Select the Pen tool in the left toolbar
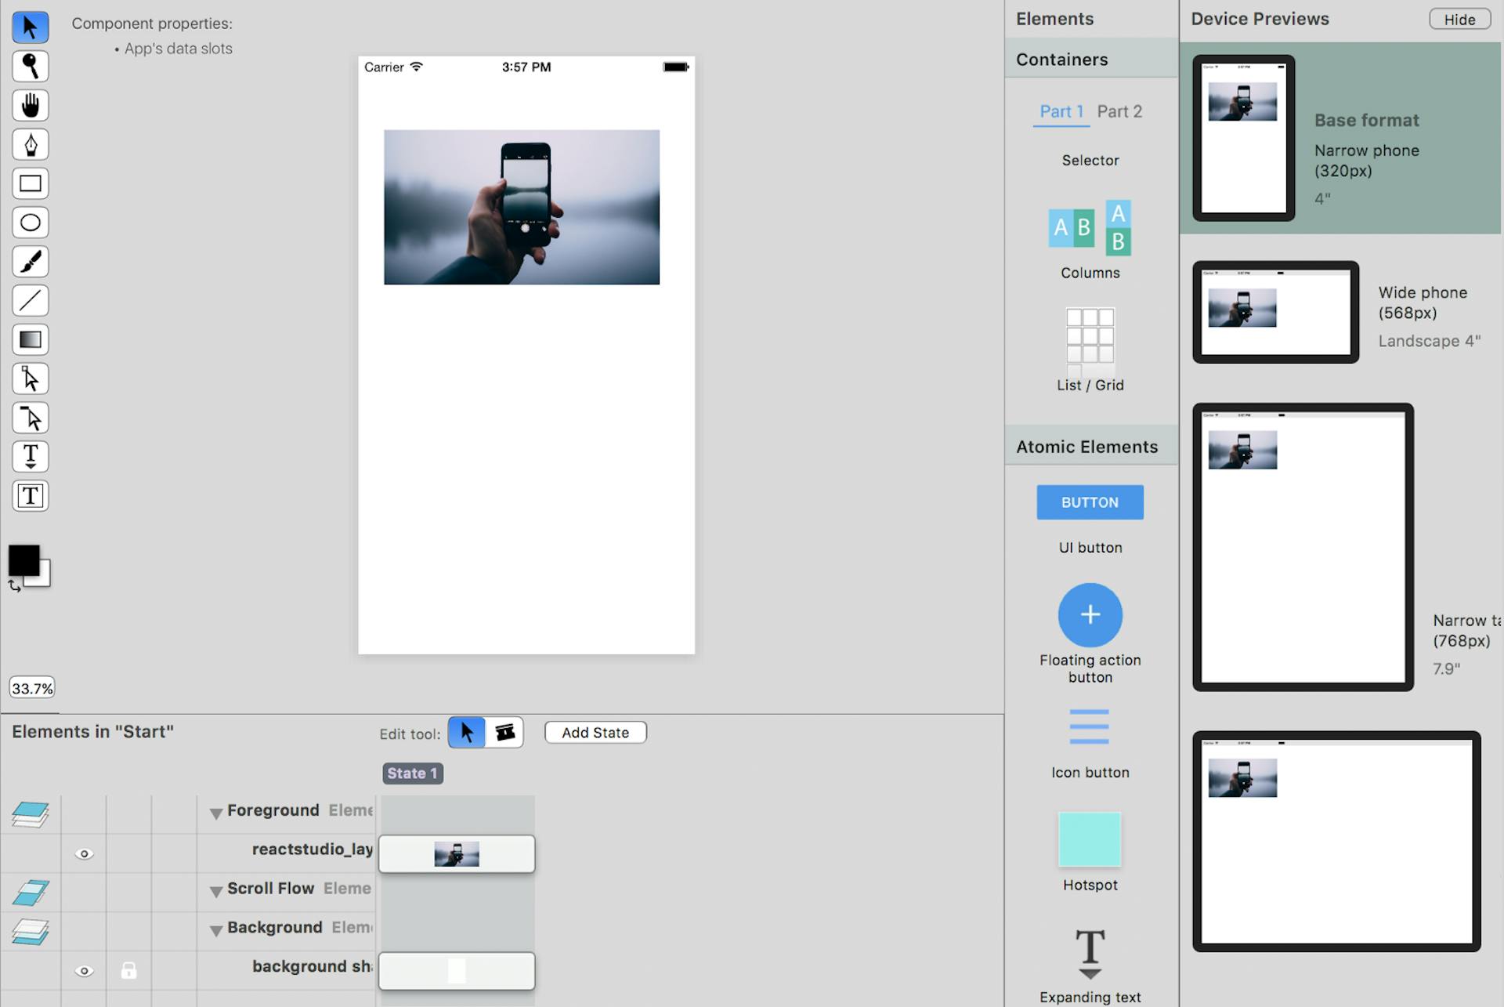This screenshot has height=1007, width=1504. tap(30, 144)
